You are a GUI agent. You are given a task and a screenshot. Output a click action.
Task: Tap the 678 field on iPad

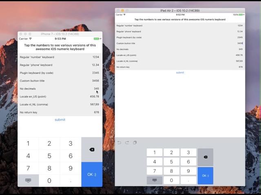[241, 67]
